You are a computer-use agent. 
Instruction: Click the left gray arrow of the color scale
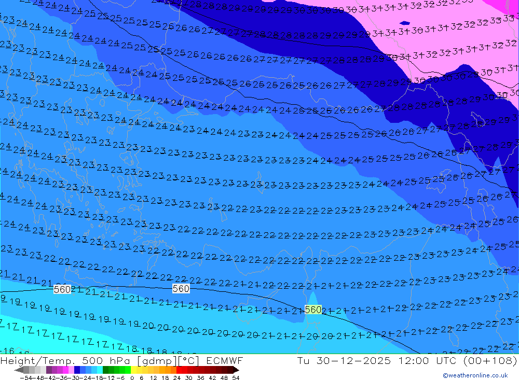[x=19, y=370]
